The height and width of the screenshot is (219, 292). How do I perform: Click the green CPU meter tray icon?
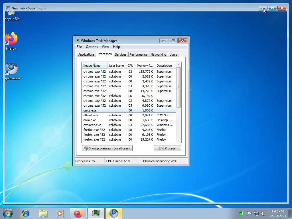[x=241, y=213]
